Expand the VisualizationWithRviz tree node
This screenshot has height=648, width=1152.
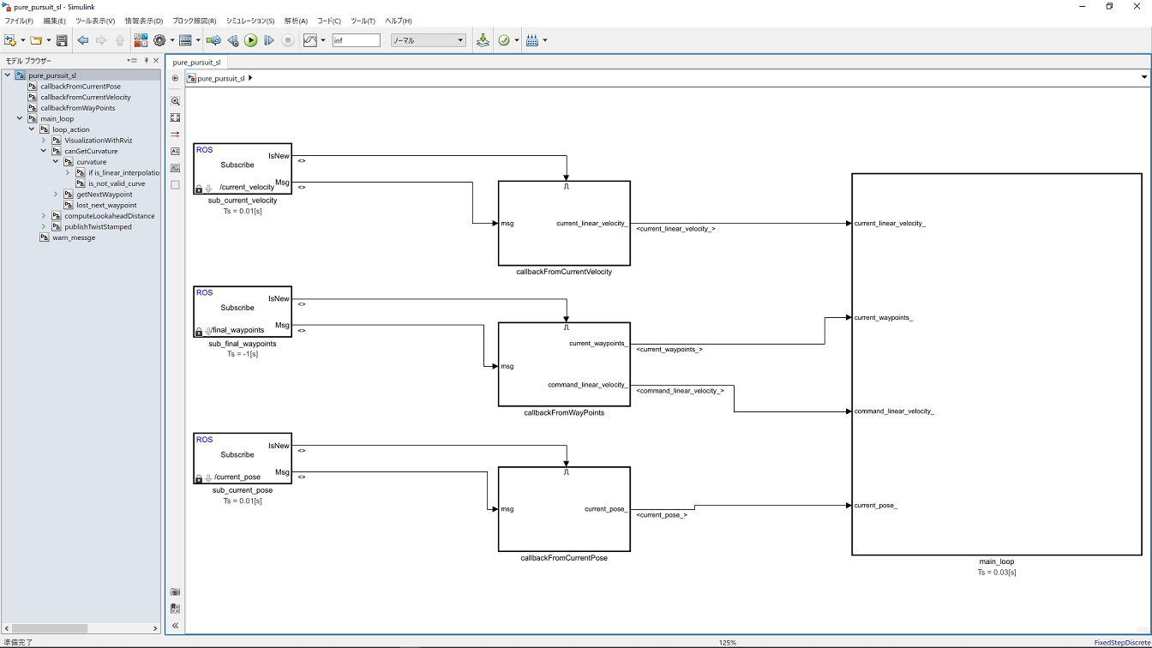tap(44, 141)
